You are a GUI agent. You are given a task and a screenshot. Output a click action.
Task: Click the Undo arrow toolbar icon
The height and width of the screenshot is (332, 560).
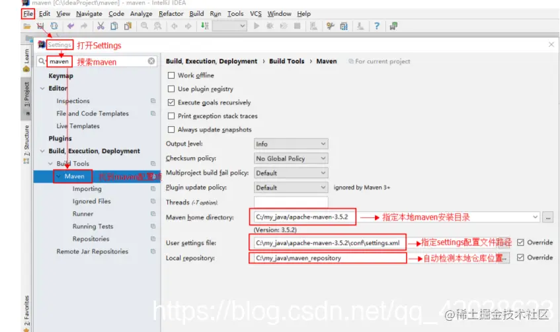point(70,26)
